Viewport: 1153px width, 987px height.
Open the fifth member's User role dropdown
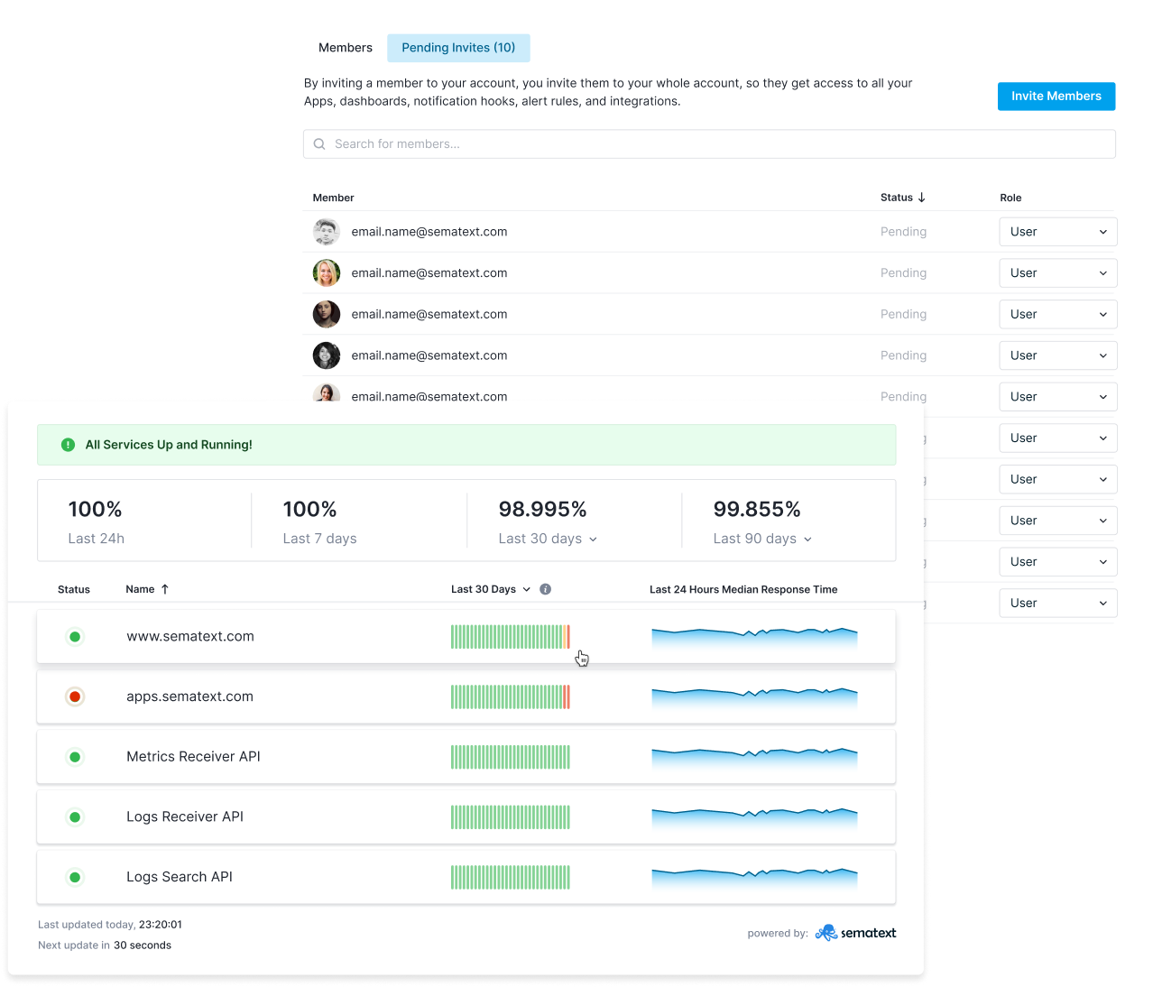1057,397
